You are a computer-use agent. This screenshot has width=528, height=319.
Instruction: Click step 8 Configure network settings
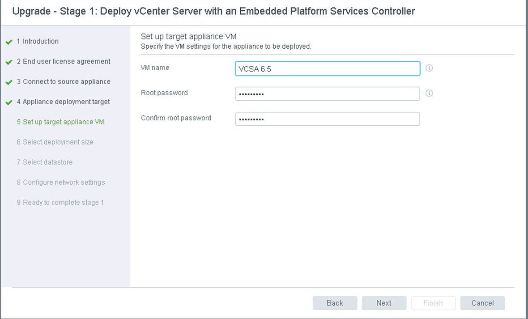coord(60,182)
